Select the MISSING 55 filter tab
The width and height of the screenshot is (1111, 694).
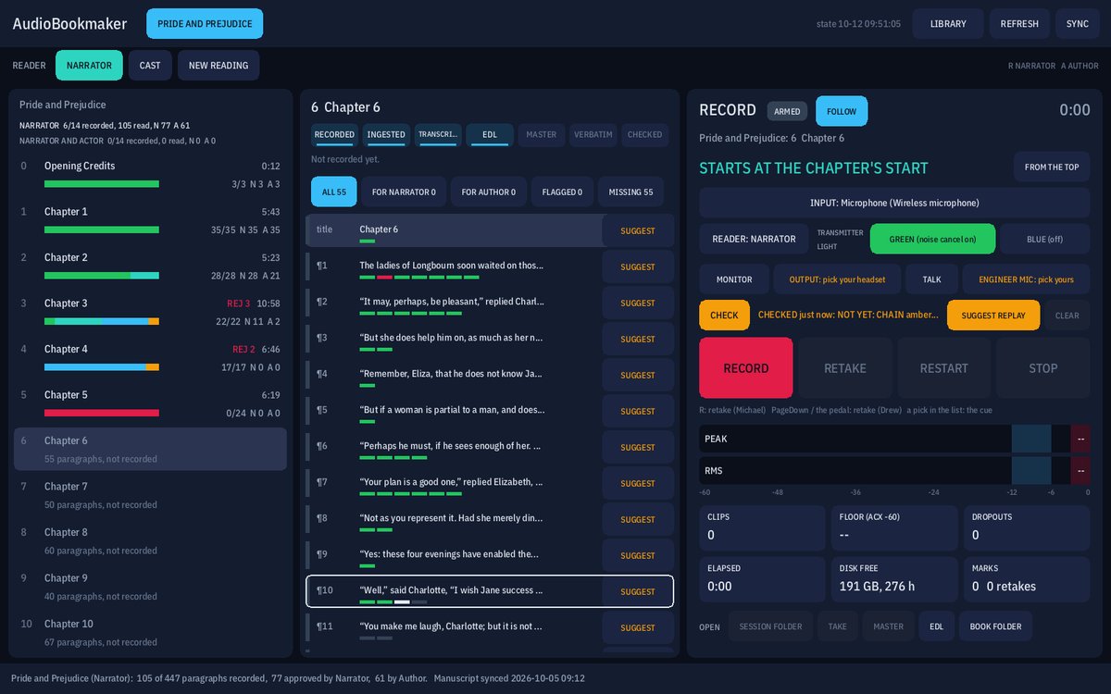(x=630, y=192)
